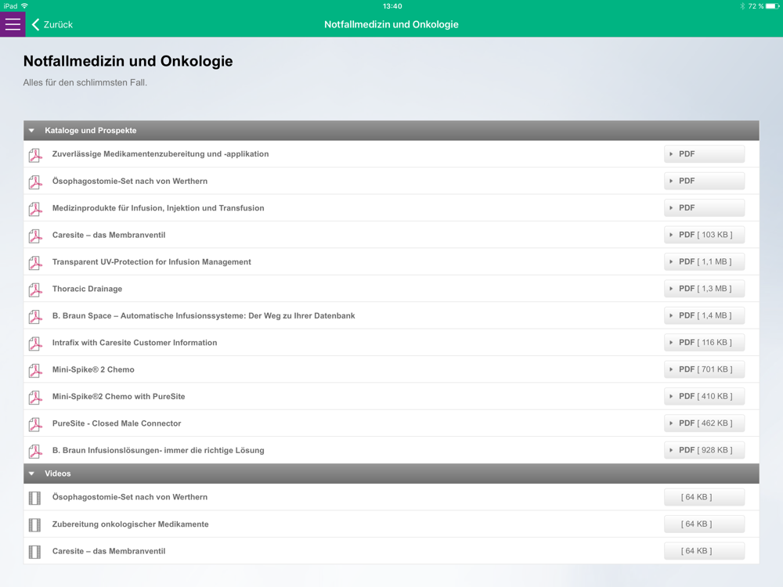Select 'Thoracic Drainage' title
This screenshot has height=587, width=783.
88,289
